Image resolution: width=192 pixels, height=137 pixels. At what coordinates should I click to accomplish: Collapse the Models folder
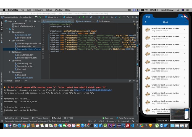[x=10, y=60]
